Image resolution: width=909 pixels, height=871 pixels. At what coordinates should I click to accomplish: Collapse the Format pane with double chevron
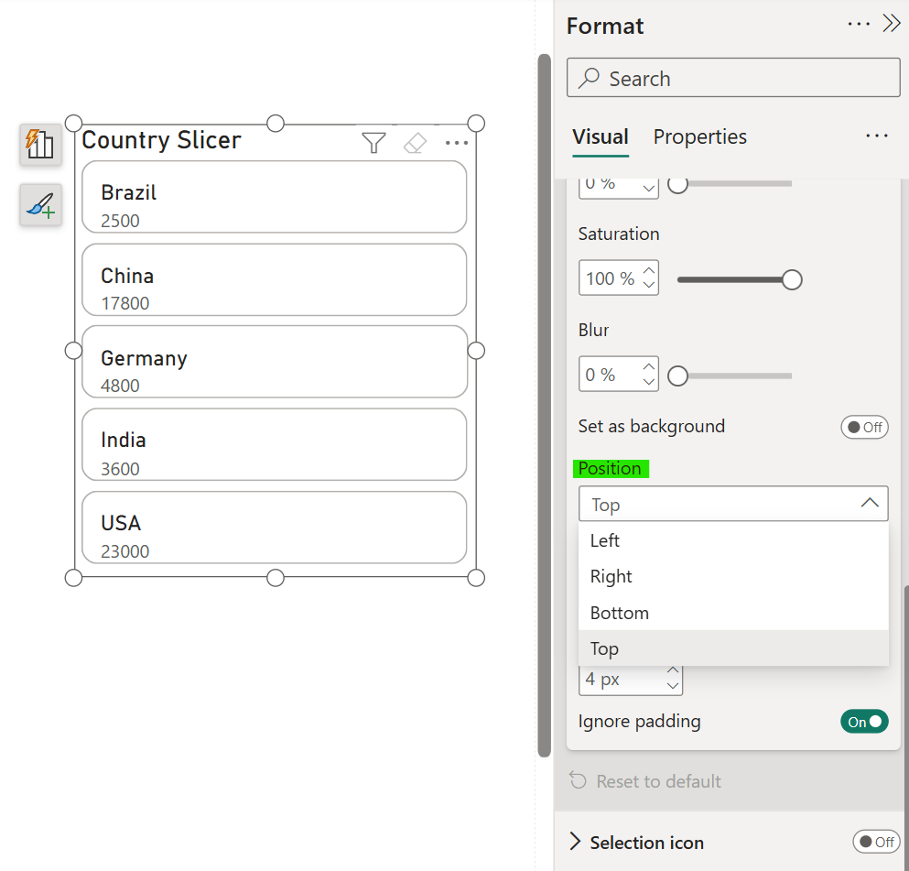pyautogui.click(x=891, y=25)
